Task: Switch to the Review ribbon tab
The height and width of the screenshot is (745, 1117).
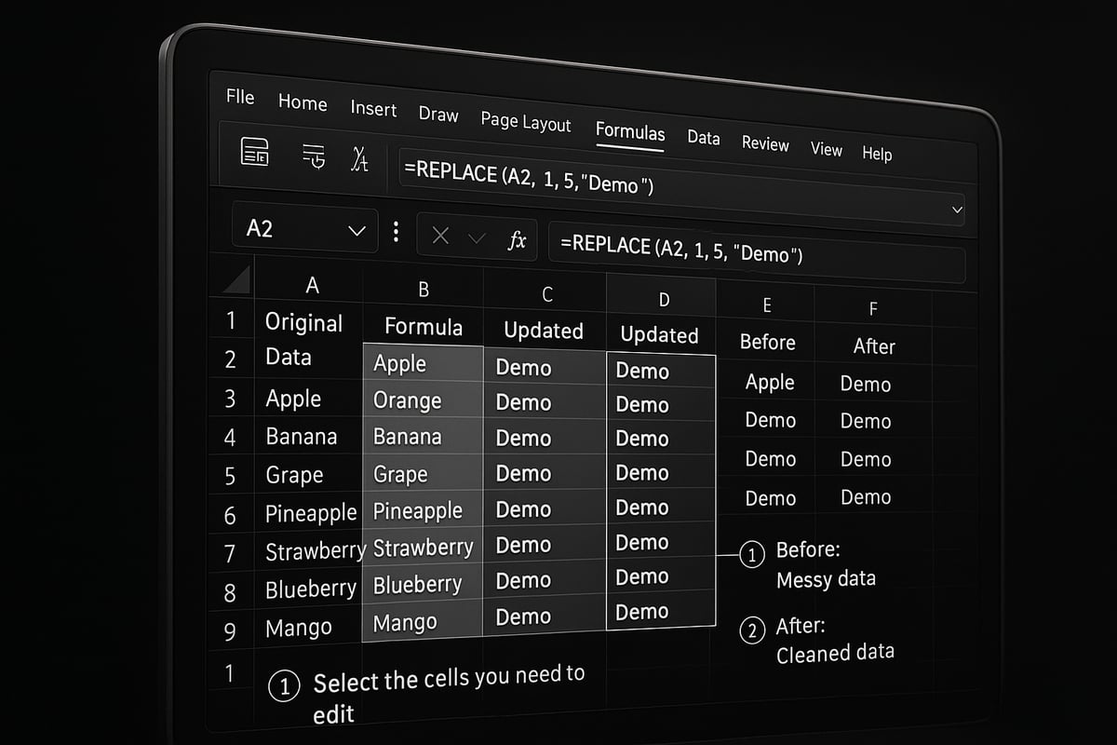Action: pyautogui.click(x=765, y=143)
